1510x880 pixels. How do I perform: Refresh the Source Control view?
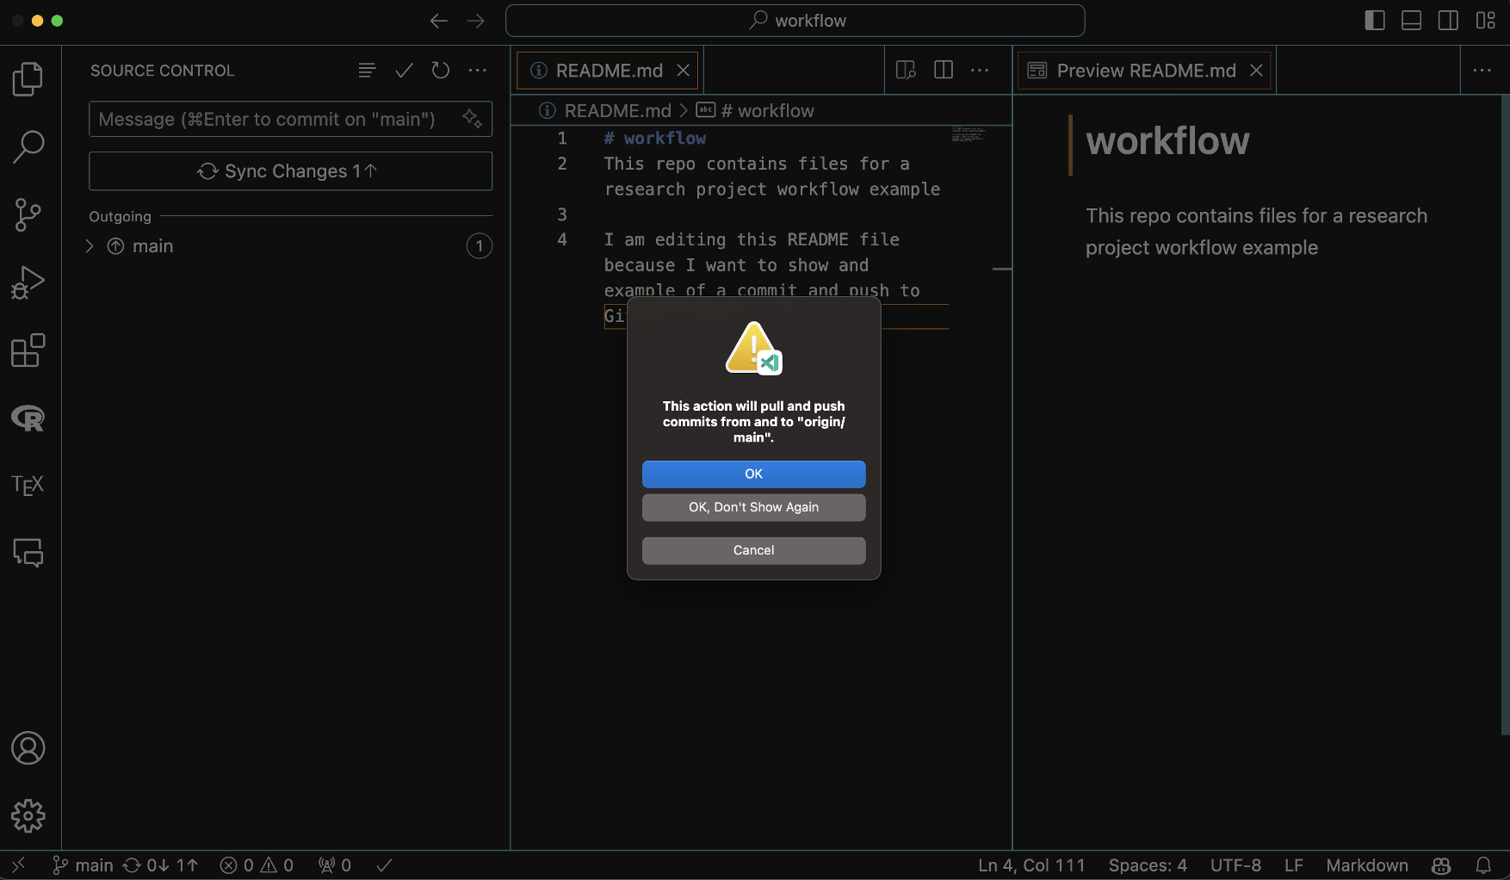pyautogui.click(x=441, y=71)
